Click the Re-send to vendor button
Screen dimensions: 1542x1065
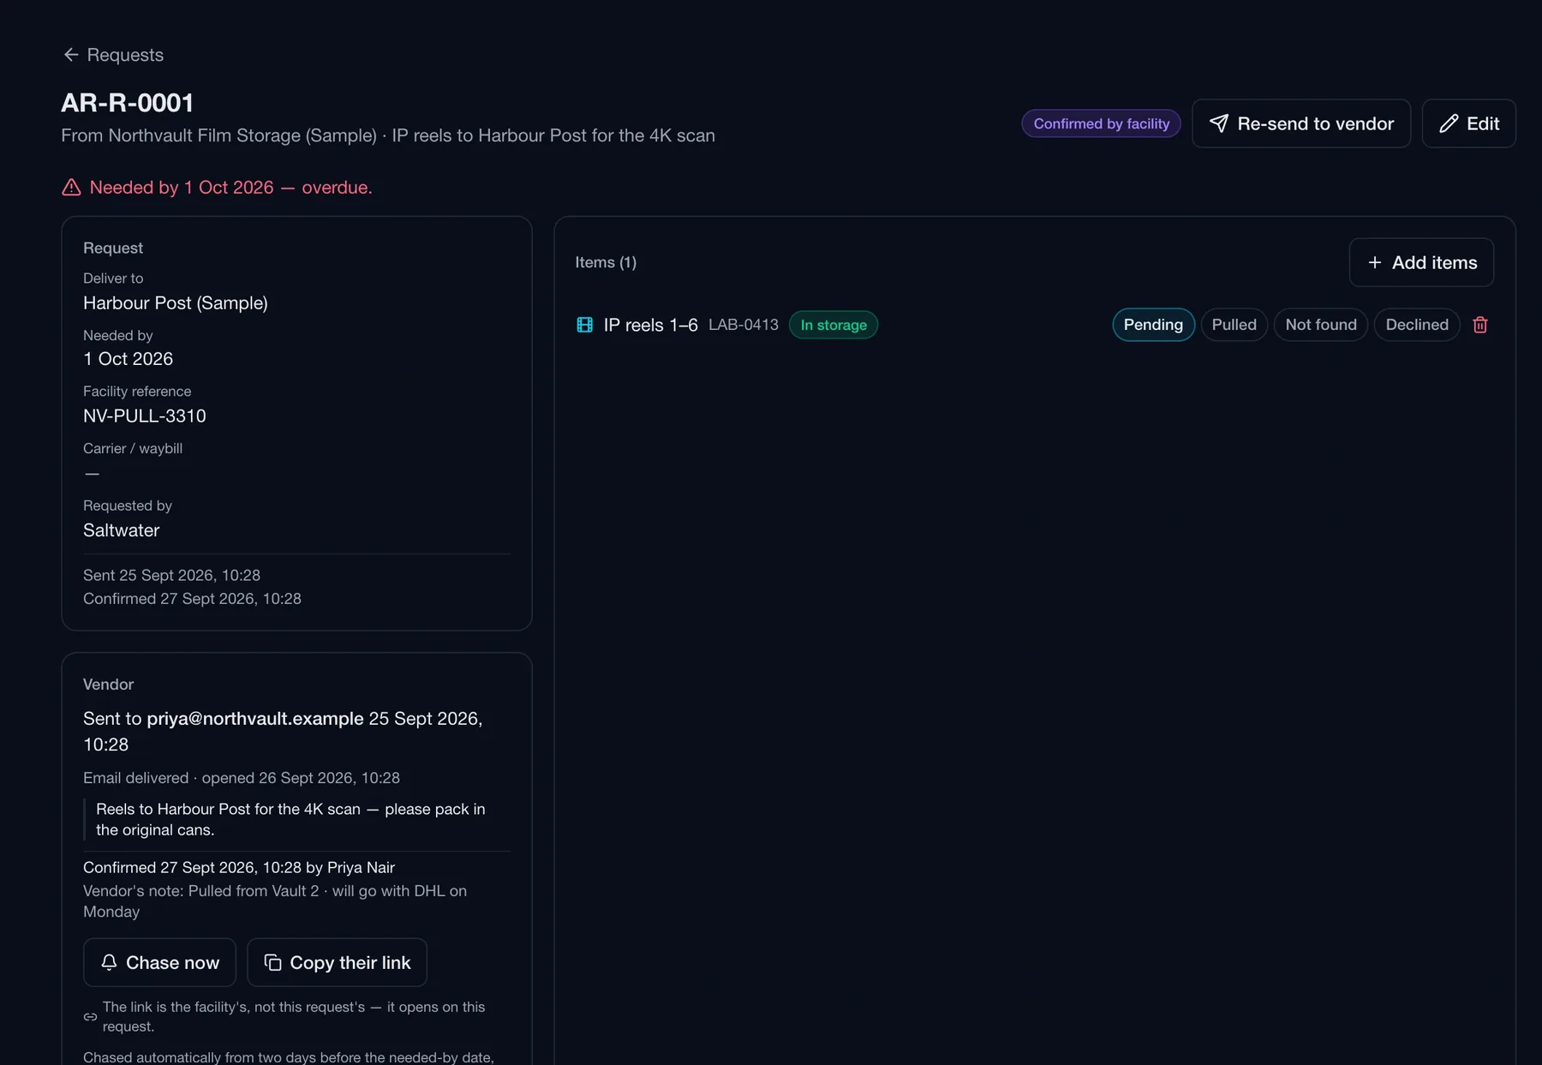click(1301, 123)
